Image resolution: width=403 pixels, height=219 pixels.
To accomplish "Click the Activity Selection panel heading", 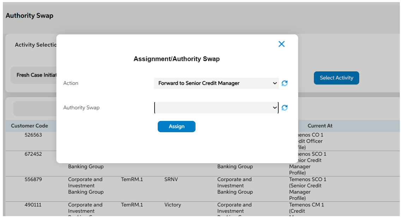I will point(36,45).
